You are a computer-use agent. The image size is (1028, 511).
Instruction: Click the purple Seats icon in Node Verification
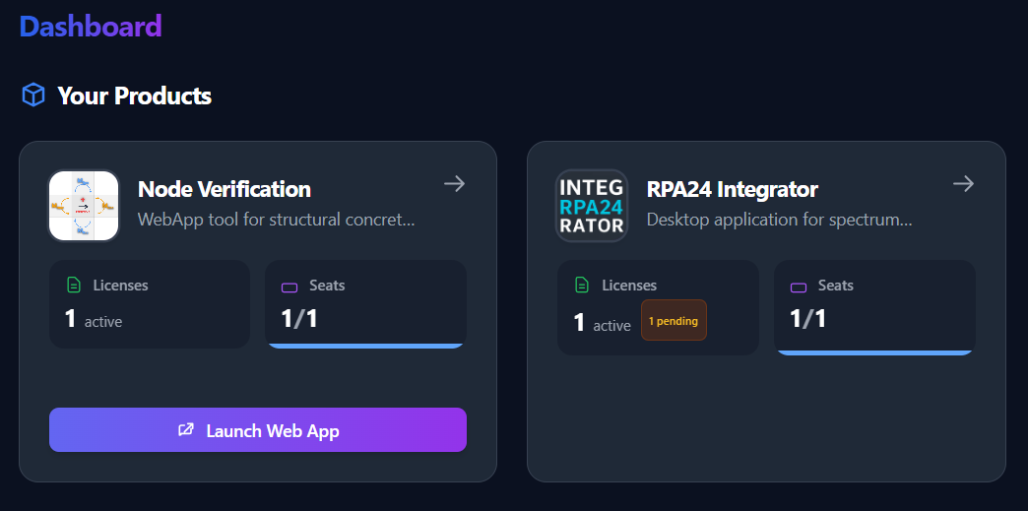click(289, 287)
